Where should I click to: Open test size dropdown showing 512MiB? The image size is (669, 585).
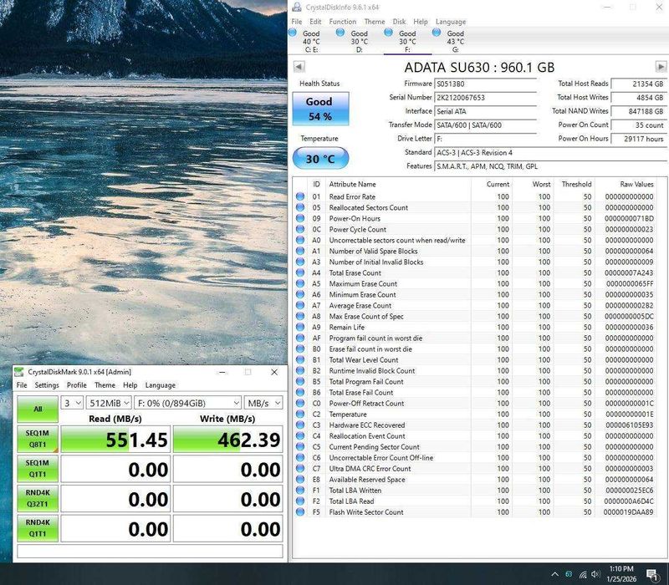pyautogui.click(x=109, y=403)
